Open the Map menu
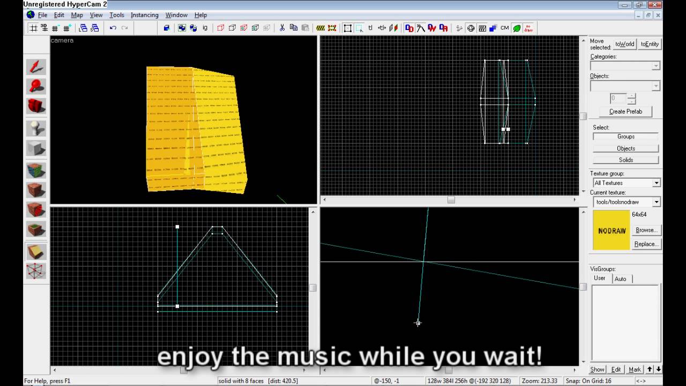This screenshot has height=386, width=686. coord(77,15)
